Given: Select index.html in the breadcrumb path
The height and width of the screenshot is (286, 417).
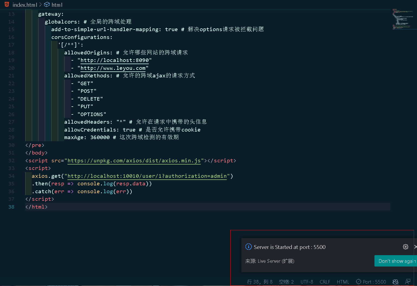Looking at the screenshot, I should coord(25,5).
